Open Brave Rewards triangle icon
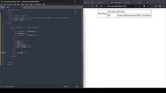The width and height of the screenshot is (166, 93). pos(148,6)
